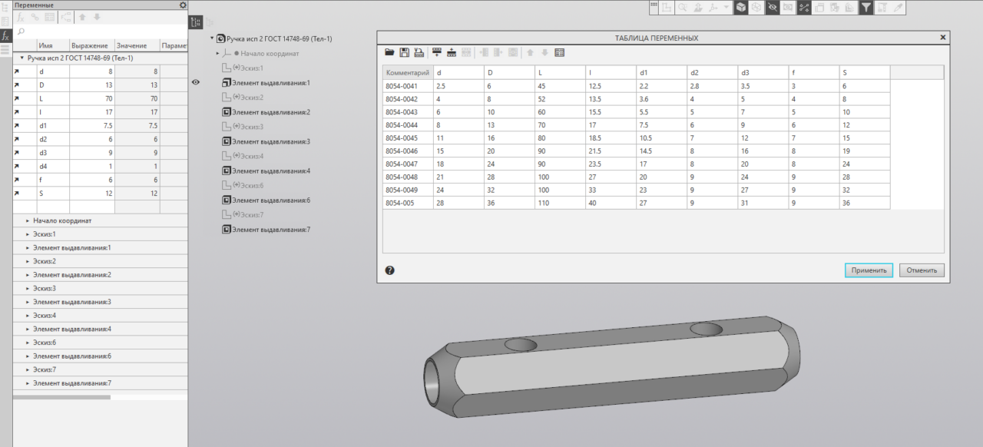Viewport: 983px width, 447px height.
Task: Click the zoom magnifier icon in the top toolbar
Action: pyautogui.click(x=683, y=7)
